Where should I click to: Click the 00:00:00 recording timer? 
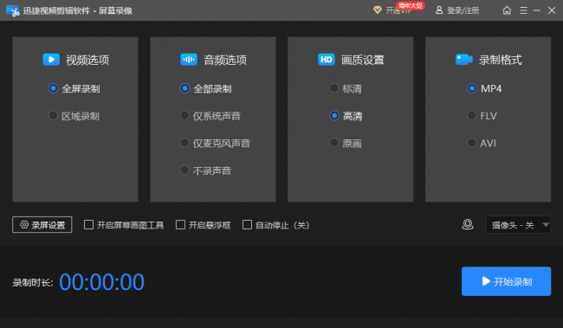click(x=101, y=282)
